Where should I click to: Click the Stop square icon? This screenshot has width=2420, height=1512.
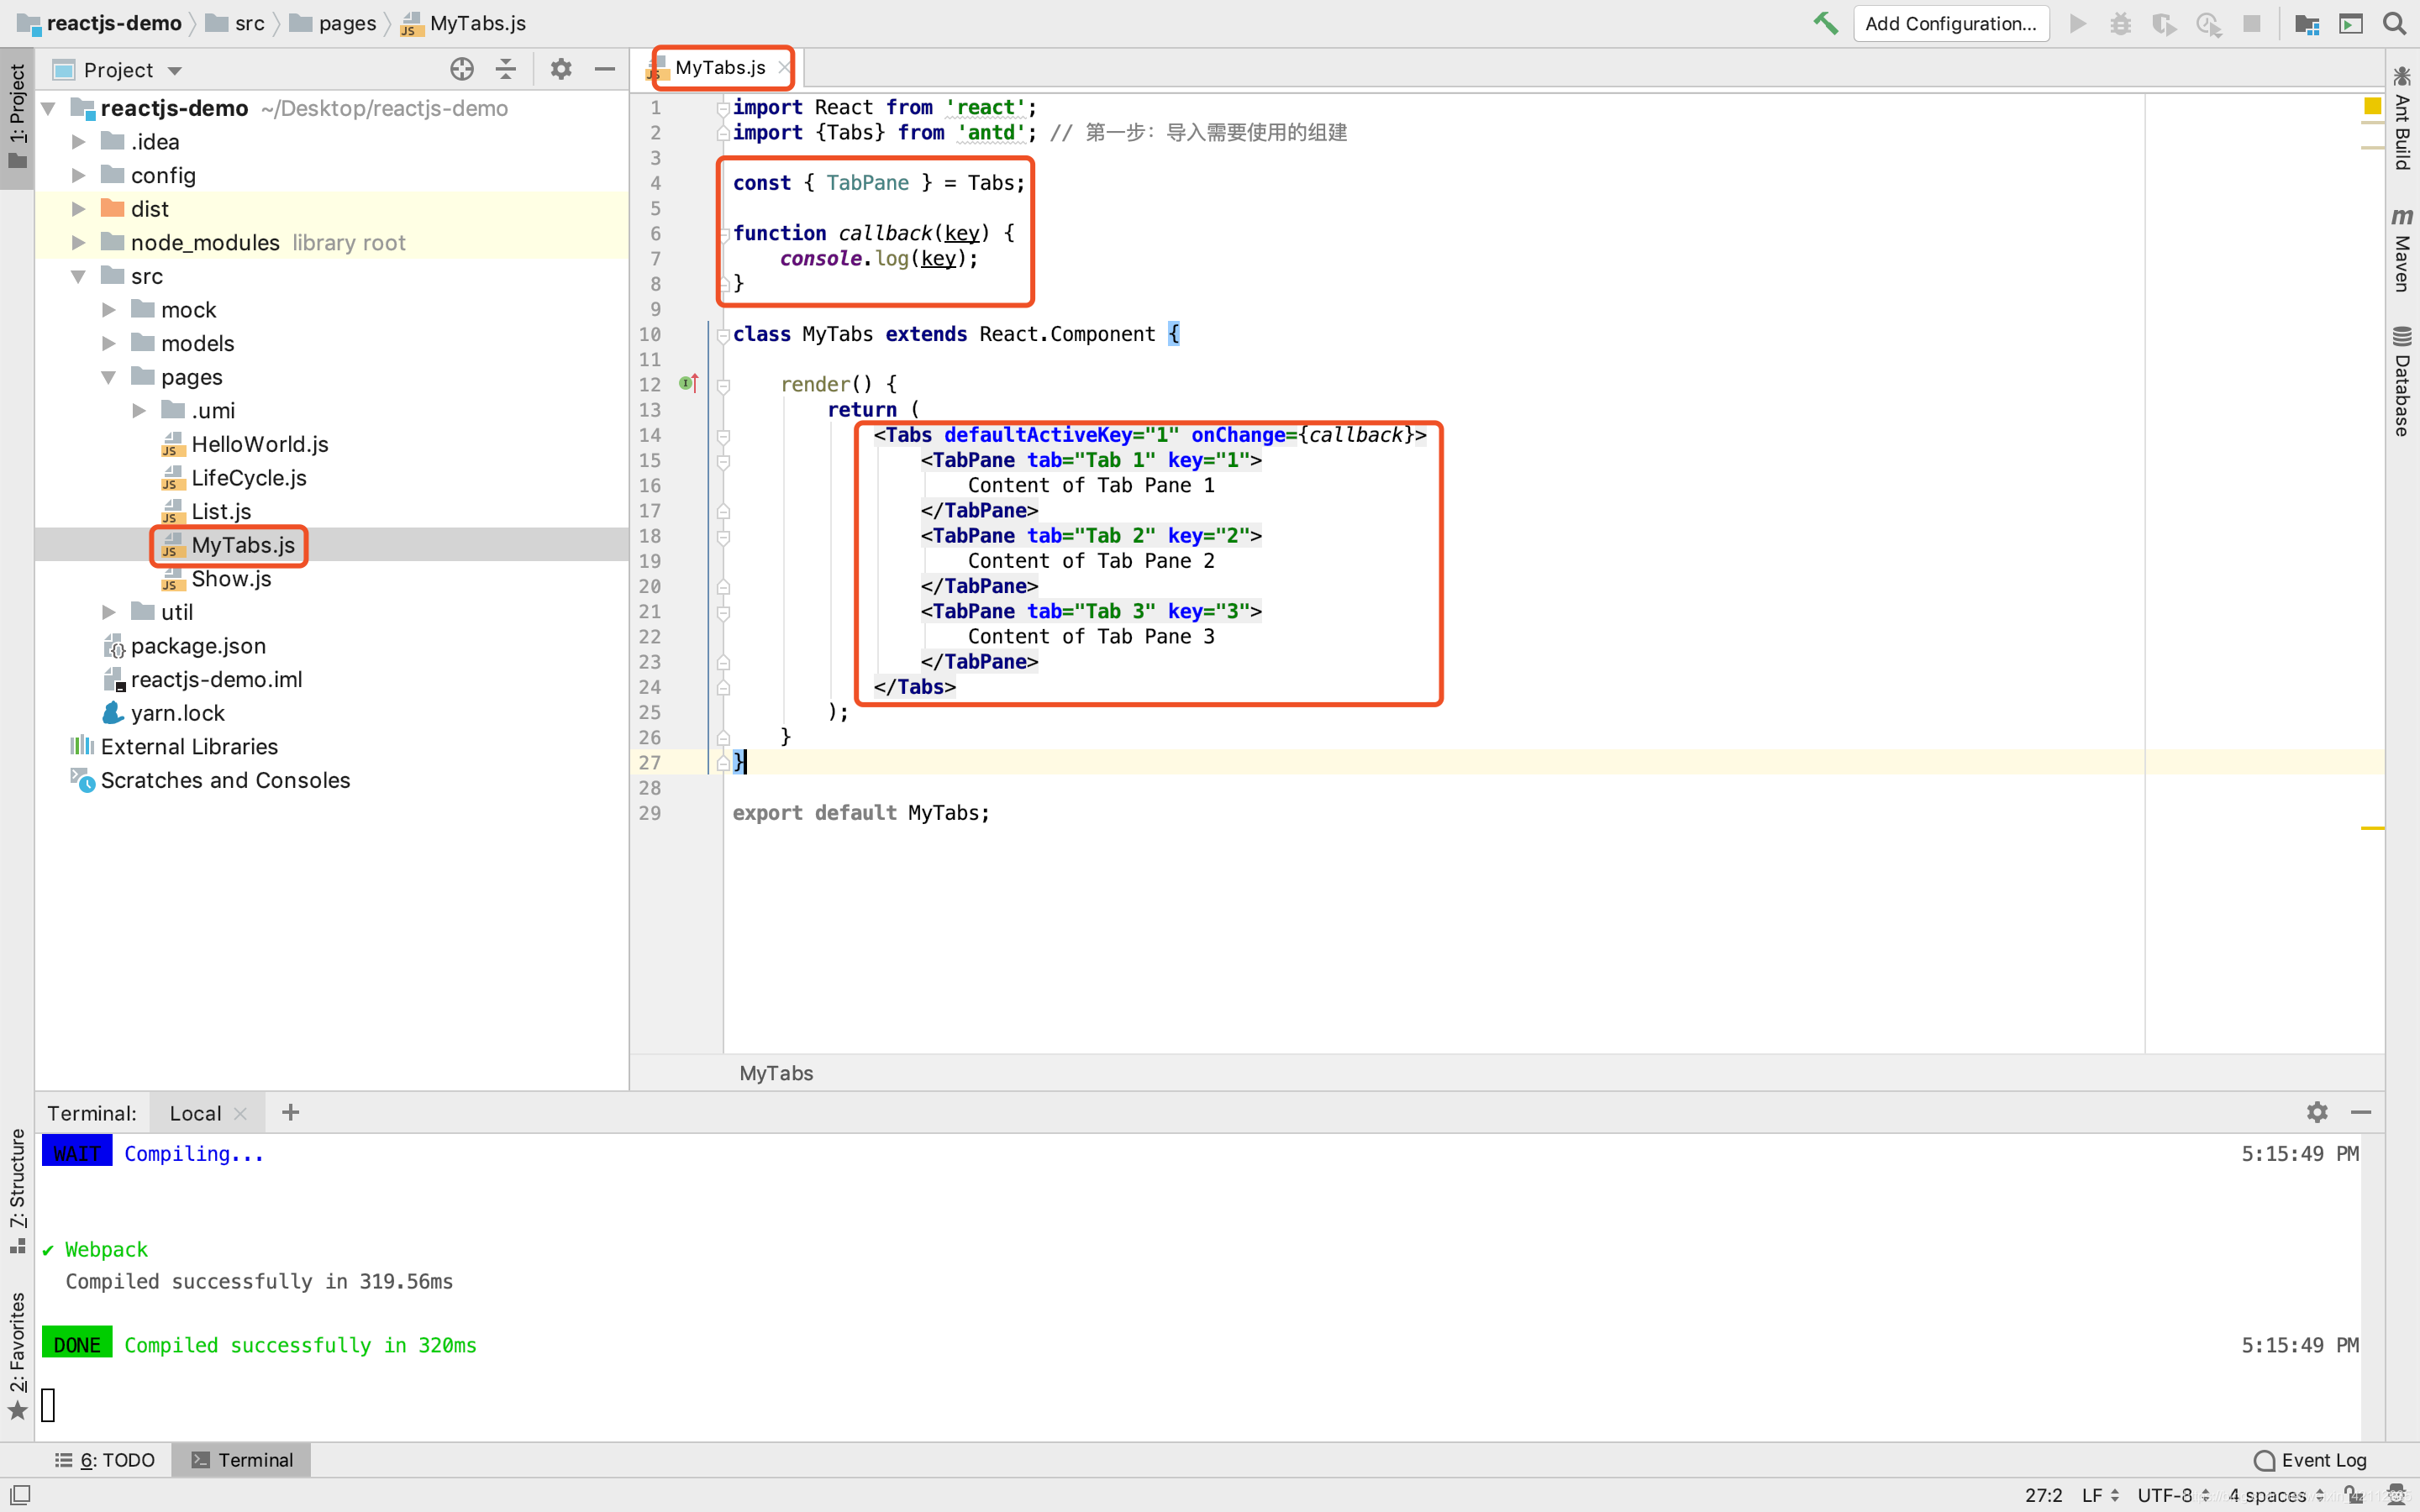tap(2251, 23)
